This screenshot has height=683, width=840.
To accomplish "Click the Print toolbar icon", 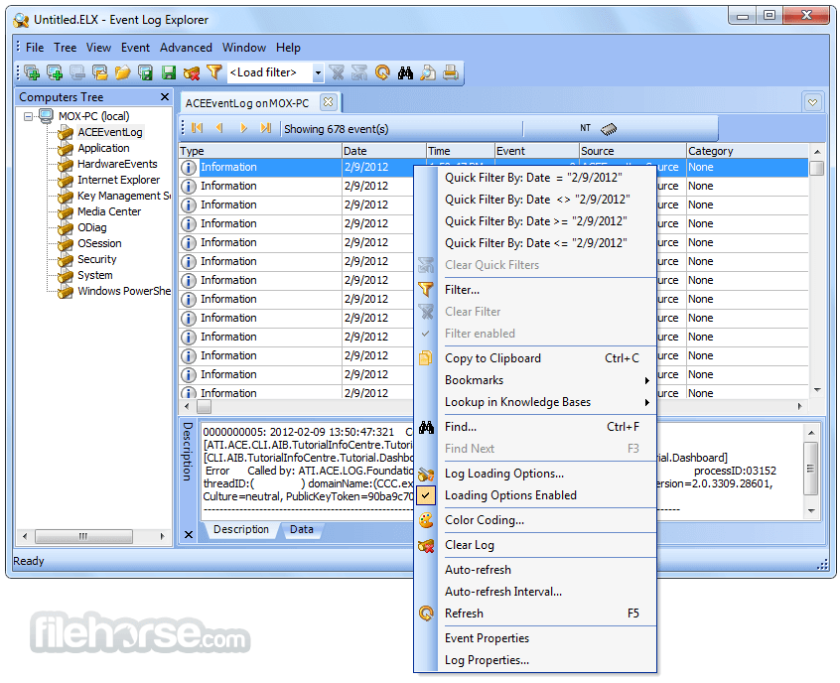I will click(451, 72).
